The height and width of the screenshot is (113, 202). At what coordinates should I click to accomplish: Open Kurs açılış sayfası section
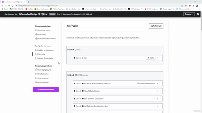coord(45,70)
